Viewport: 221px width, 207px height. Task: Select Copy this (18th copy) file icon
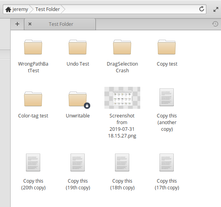coord(122,162)
